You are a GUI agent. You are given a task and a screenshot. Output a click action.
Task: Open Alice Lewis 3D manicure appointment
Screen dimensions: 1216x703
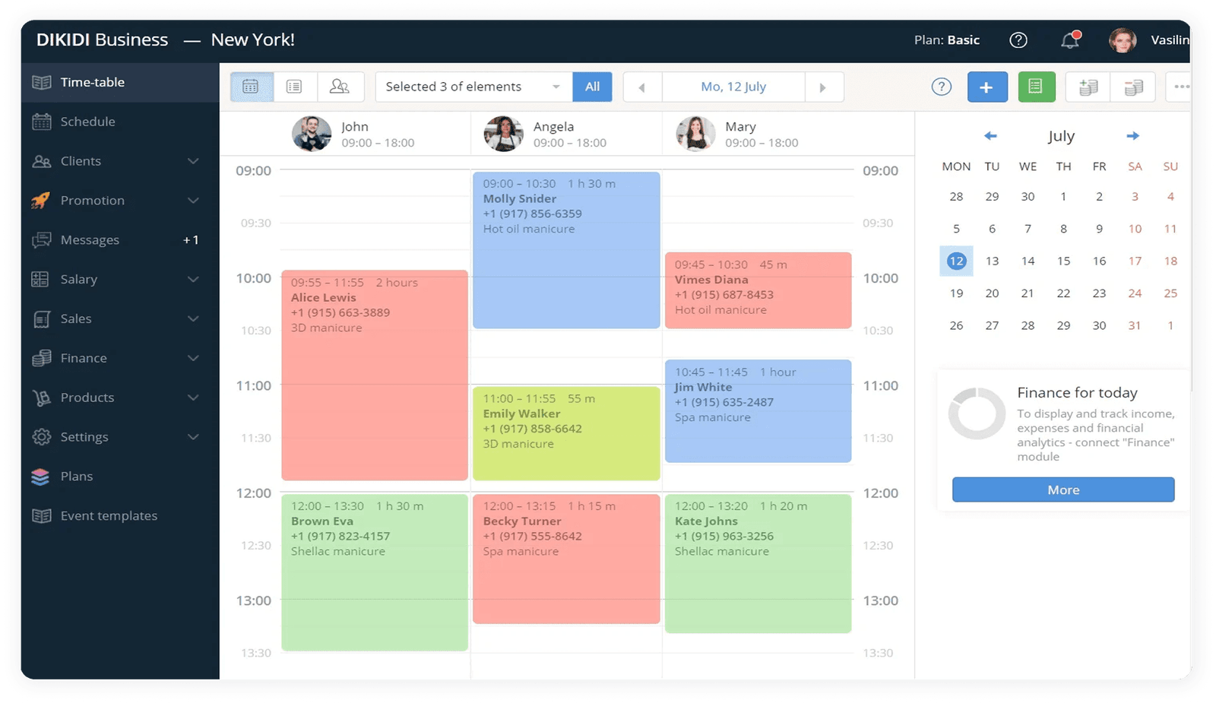point(375,375)
